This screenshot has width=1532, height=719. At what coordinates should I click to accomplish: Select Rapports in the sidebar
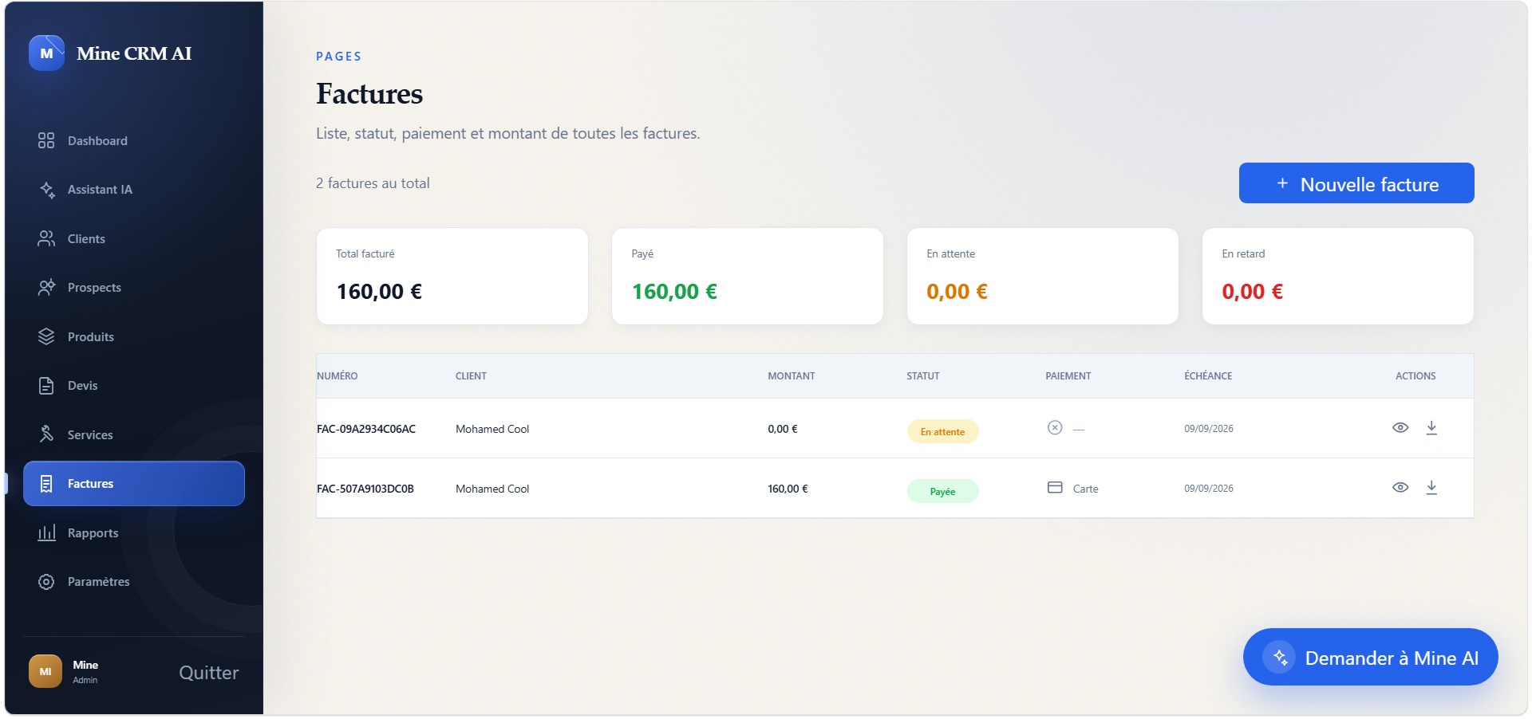click(134, 533)
